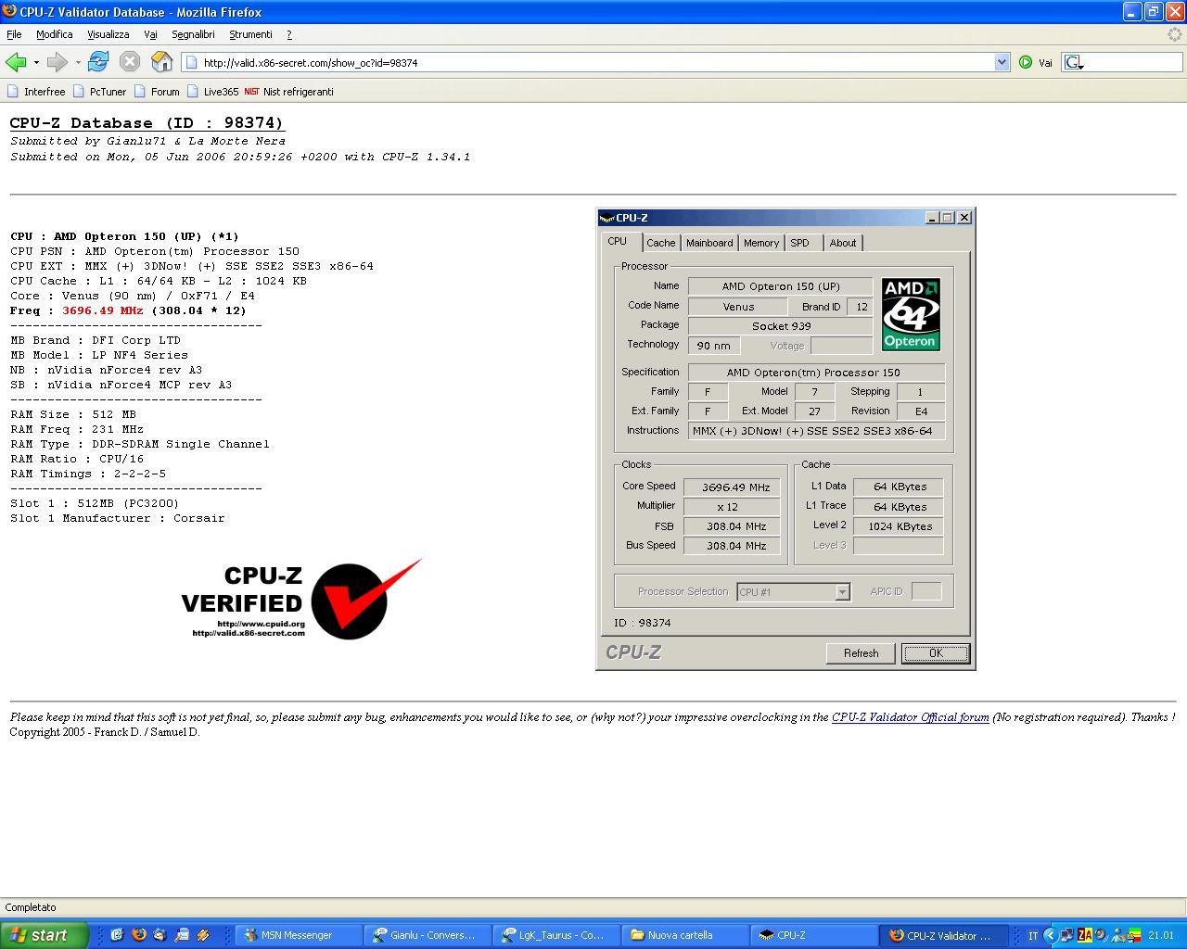Switch to LgK_Taurus conversation taskbar button
Screen dimensions: 1187x949
[555, 935]
